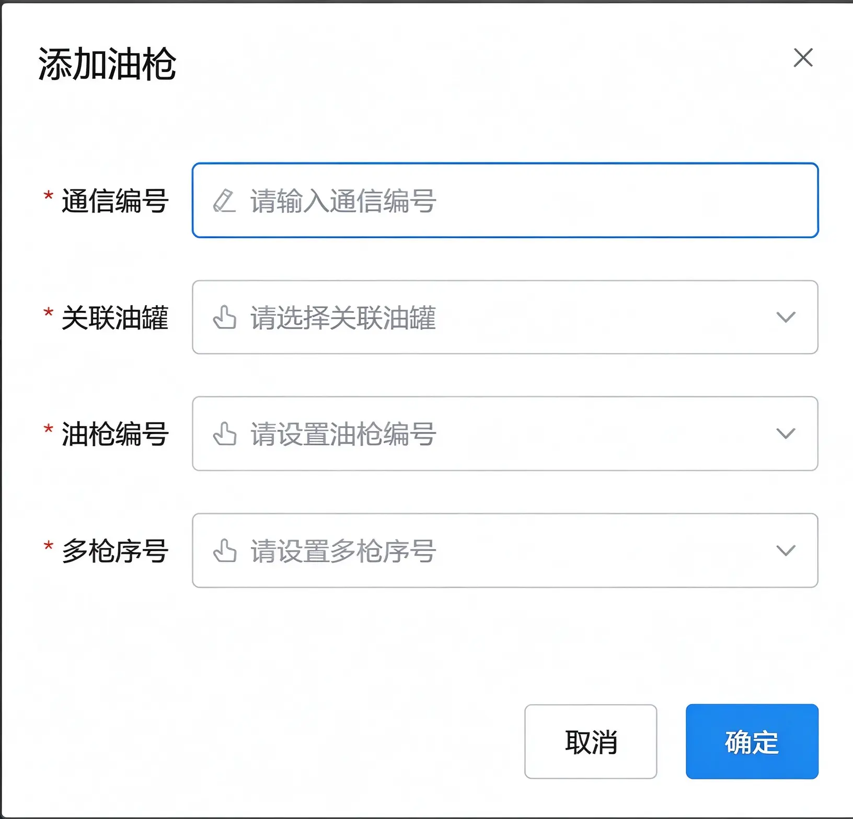853x819 pixels.
Task: Expand the 多枪序号 dropdown arrow
Action: [x=786, y=551]
